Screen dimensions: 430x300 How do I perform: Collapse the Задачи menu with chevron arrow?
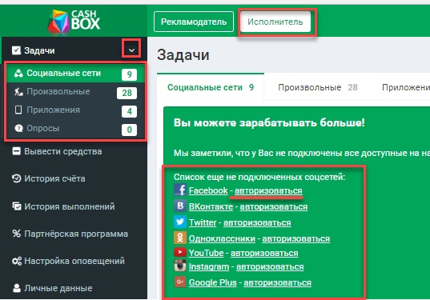pyautogui.click(x=131, y=50)
